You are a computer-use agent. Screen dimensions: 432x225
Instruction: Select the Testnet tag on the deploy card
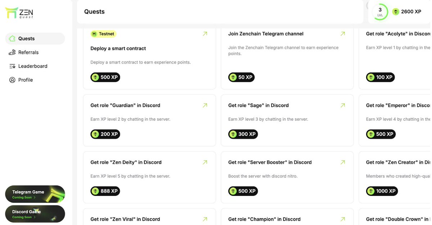tap(103, 34)
